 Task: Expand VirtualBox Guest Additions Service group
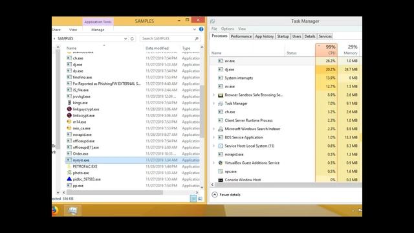point(214,163)
